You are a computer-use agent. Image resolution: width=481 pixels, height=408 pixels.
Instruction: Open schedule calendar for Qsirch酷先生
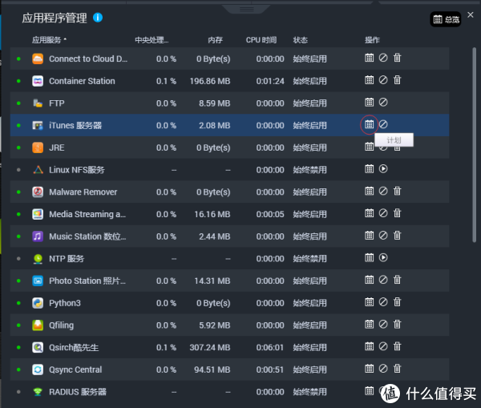coord(370,347)
